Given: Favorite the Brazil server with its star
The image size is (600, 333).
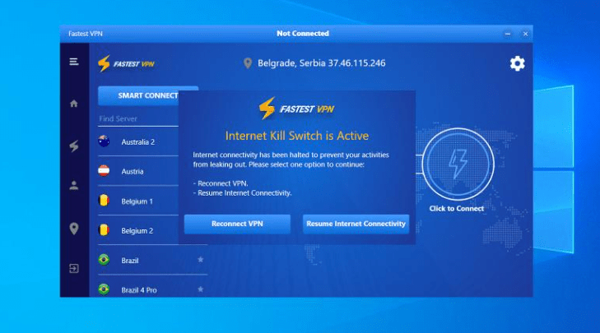Looking at the screenshot, I should (x=200, y=260).
